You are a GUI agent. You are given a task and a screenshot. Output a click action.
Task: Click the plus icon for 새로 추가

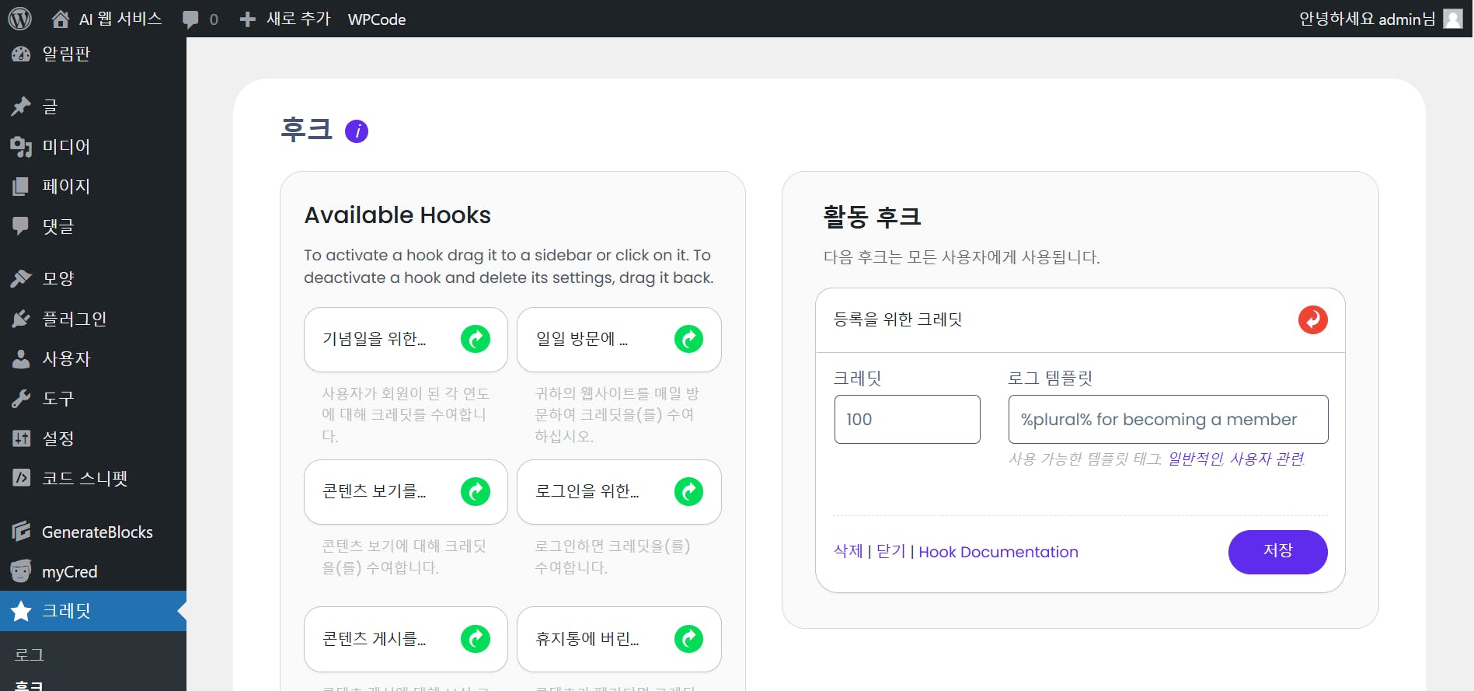tap(247, 19)
